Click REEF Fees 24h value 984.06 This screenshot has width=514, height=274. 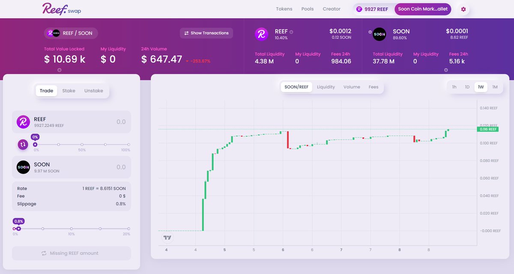click(341, 61)
